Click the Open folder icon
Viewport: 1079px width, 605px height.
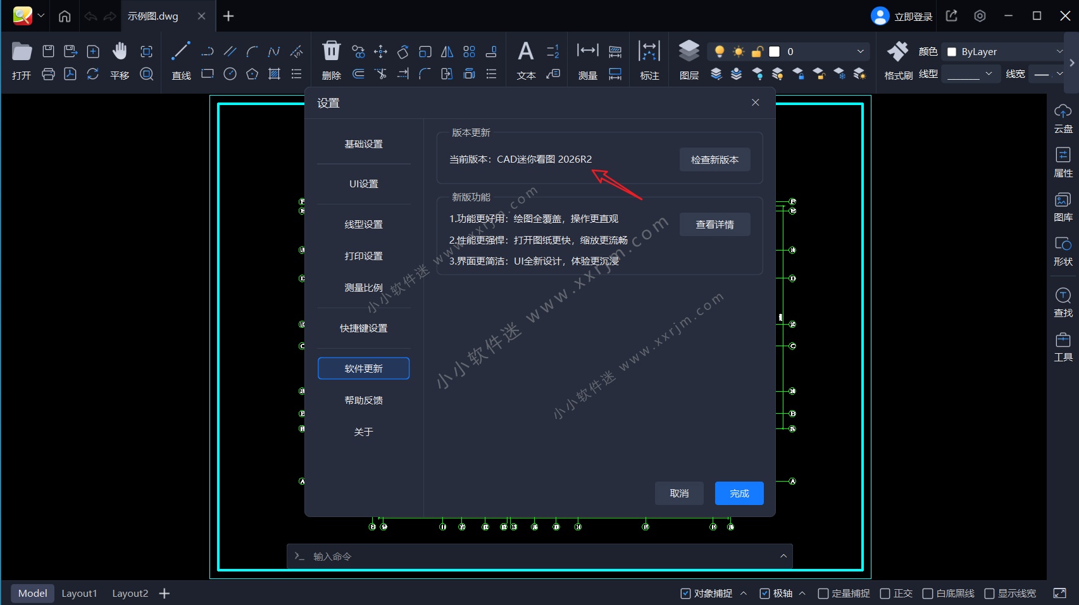[22, 52]
